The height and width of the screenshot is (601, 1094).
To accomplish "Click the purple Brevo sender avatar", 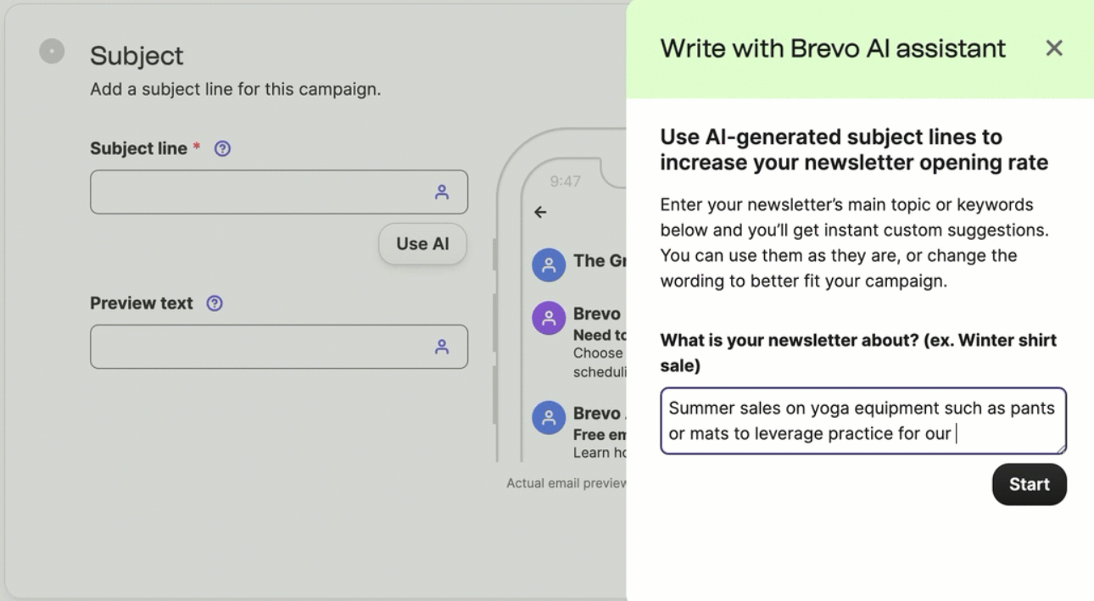I will (549, 319).
